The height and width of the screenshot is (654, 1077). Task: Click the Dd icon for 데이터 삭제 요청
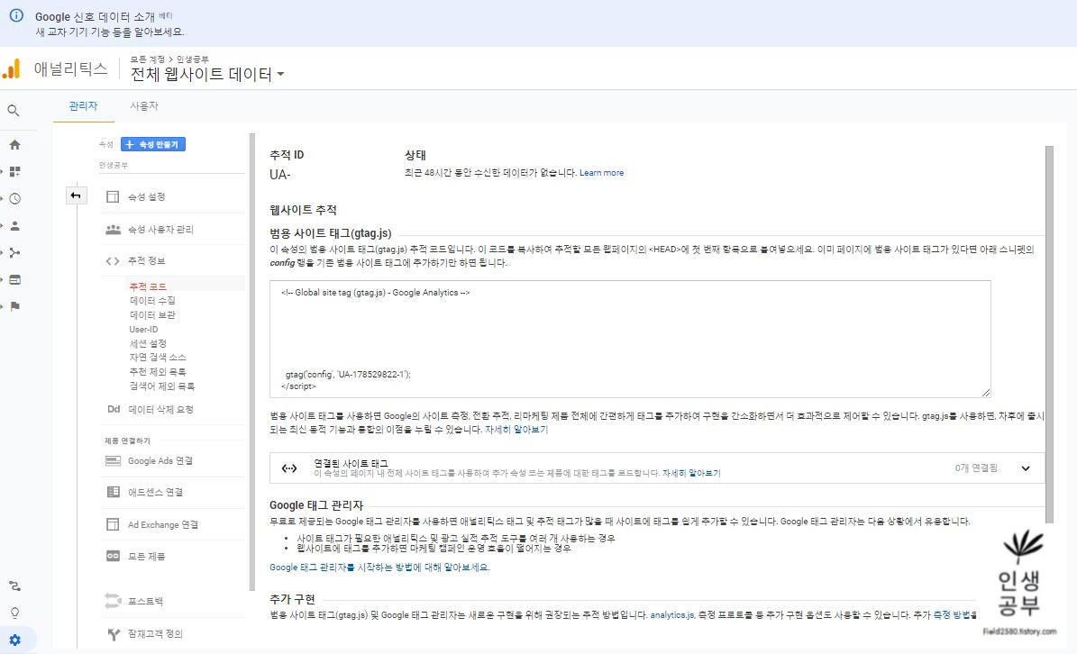click(x=114, y=409)
